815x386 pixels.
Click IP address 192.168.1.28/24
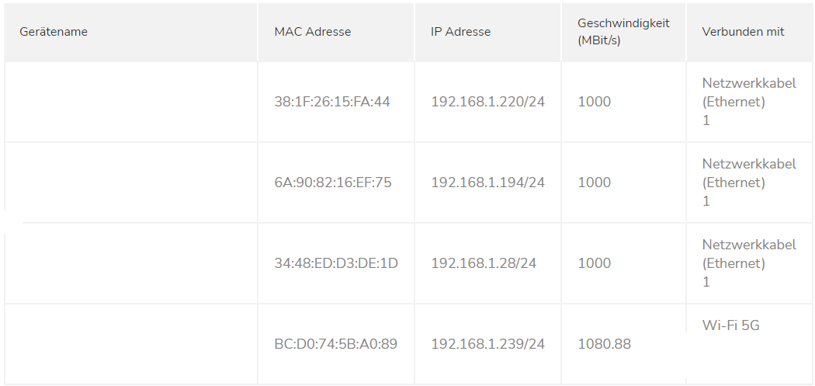[484, 263]
